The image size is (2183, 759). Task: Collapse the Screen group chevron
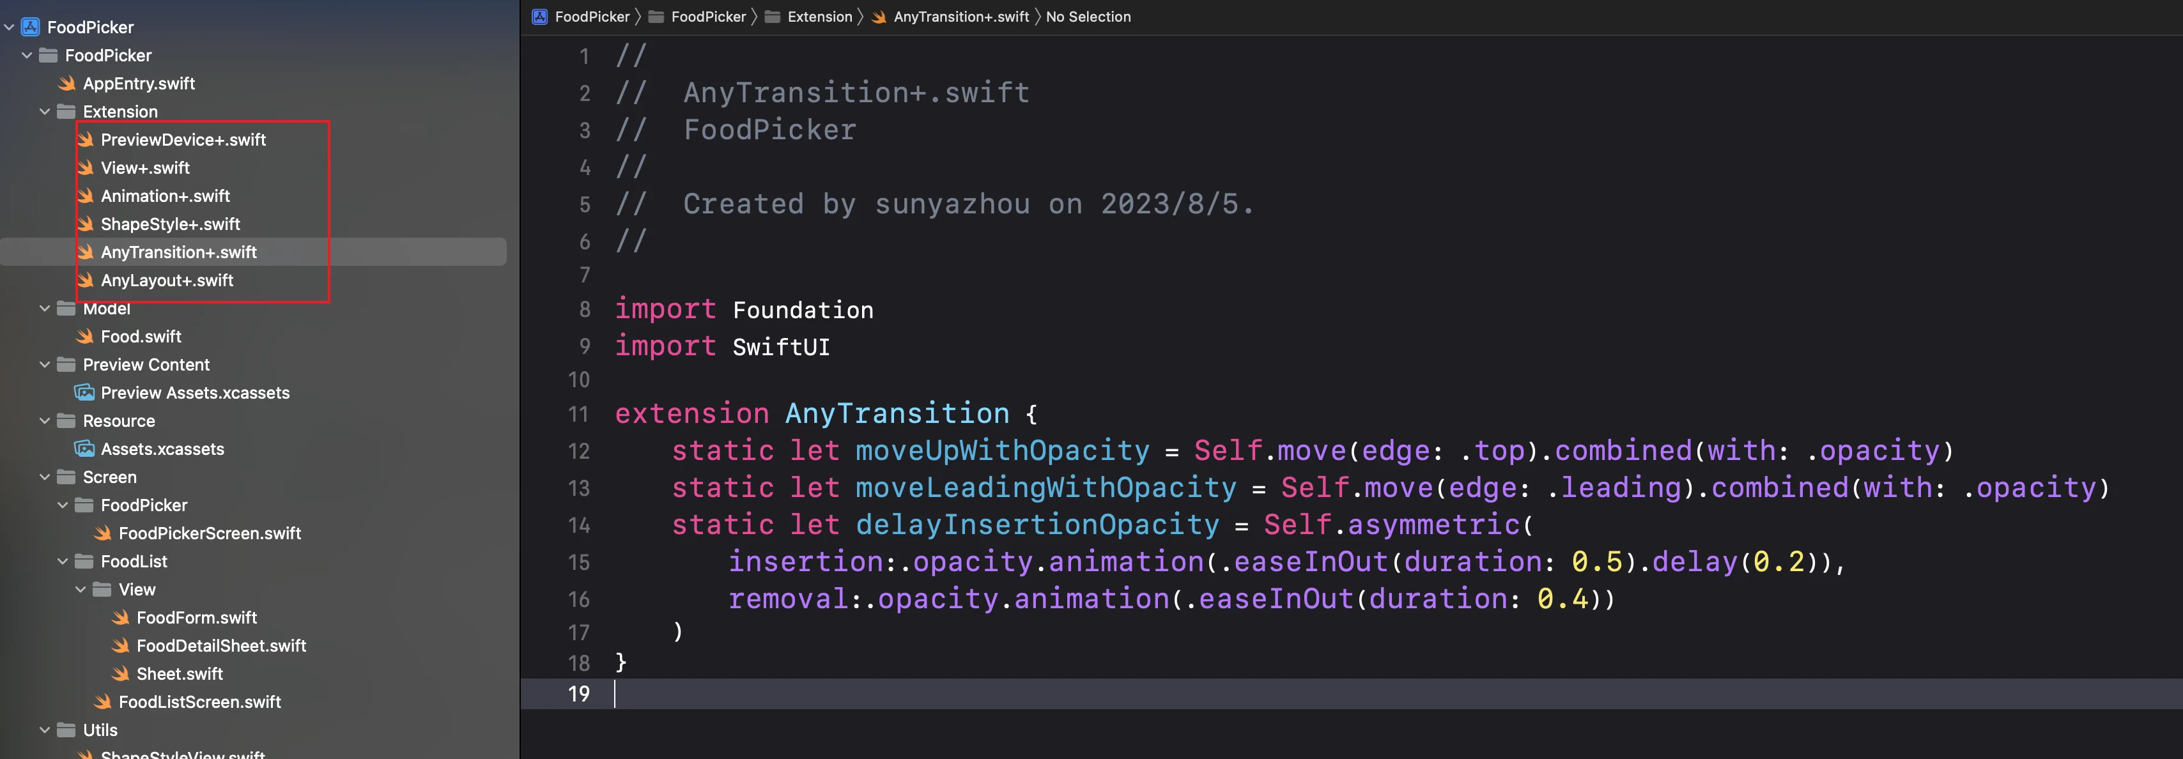click(x=45, y=477)
